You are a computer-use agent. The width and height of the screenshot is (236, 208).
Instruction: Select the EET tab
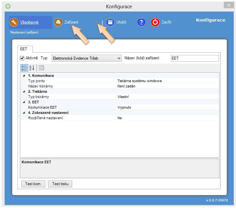click(x=24, y=49)
